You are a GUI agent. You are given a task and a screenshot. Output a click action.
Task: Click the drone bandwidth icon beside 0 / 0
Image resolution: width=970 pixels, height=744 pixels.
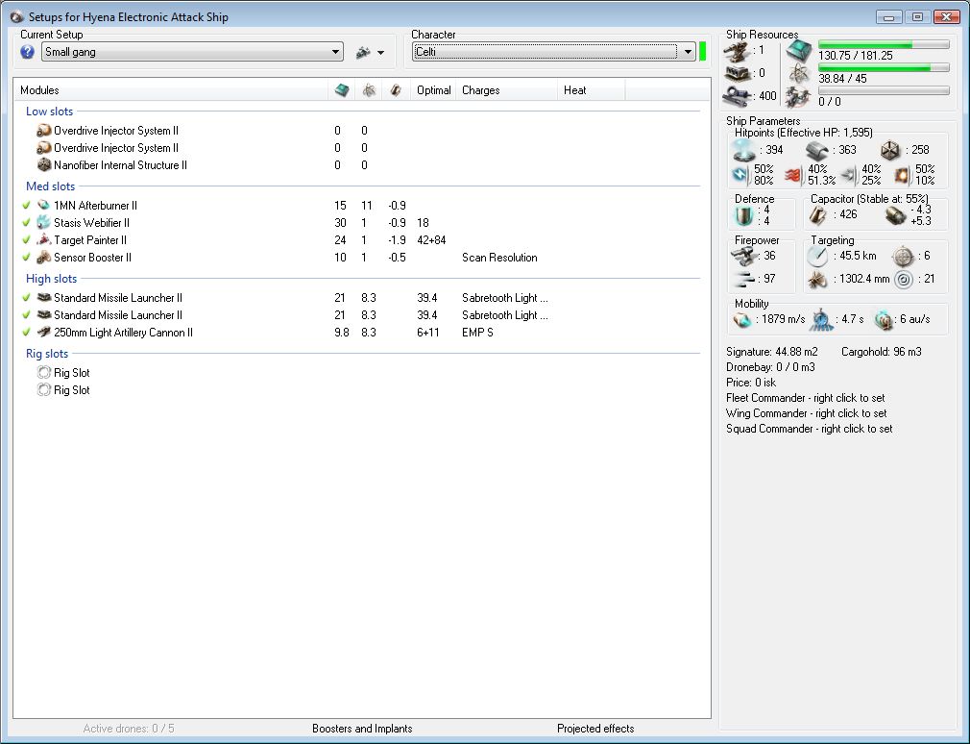pos(799,97)
